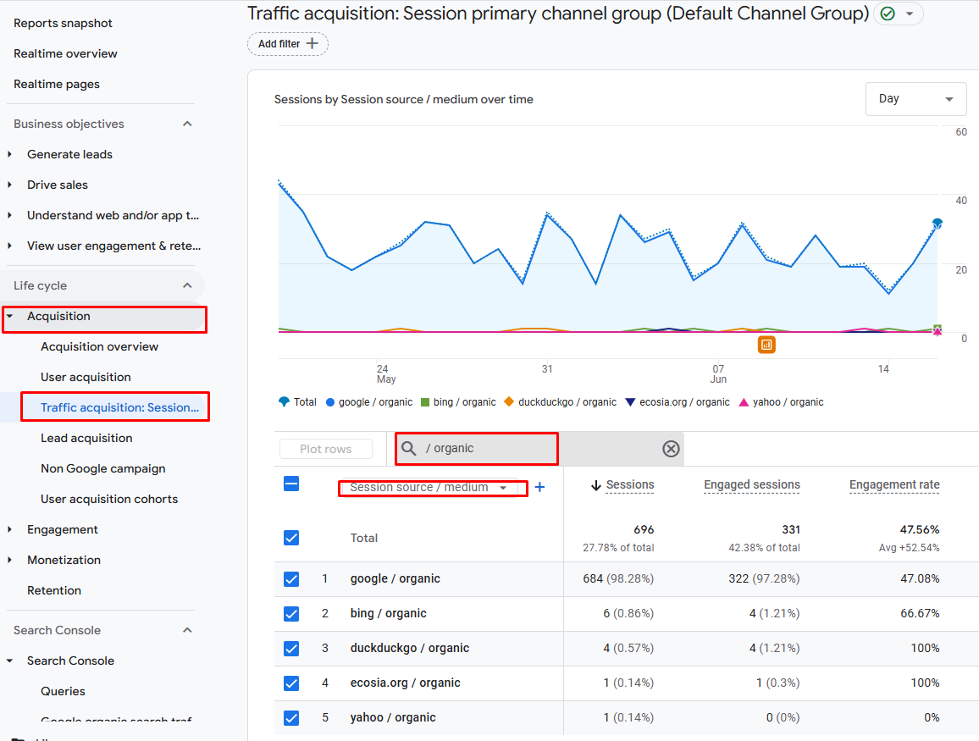
Task: Click the 684 (98.28%) sessions cell
Action: [618, 578]
